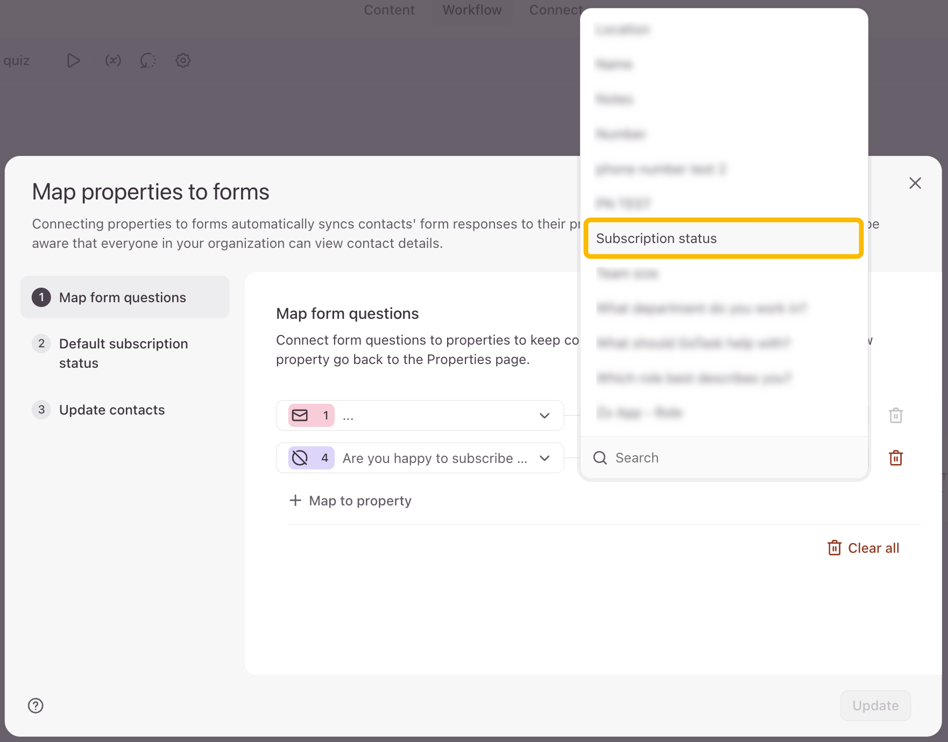Screen dimensions: 948x742
Task: Open the help question mark icon
Action: 36,705
